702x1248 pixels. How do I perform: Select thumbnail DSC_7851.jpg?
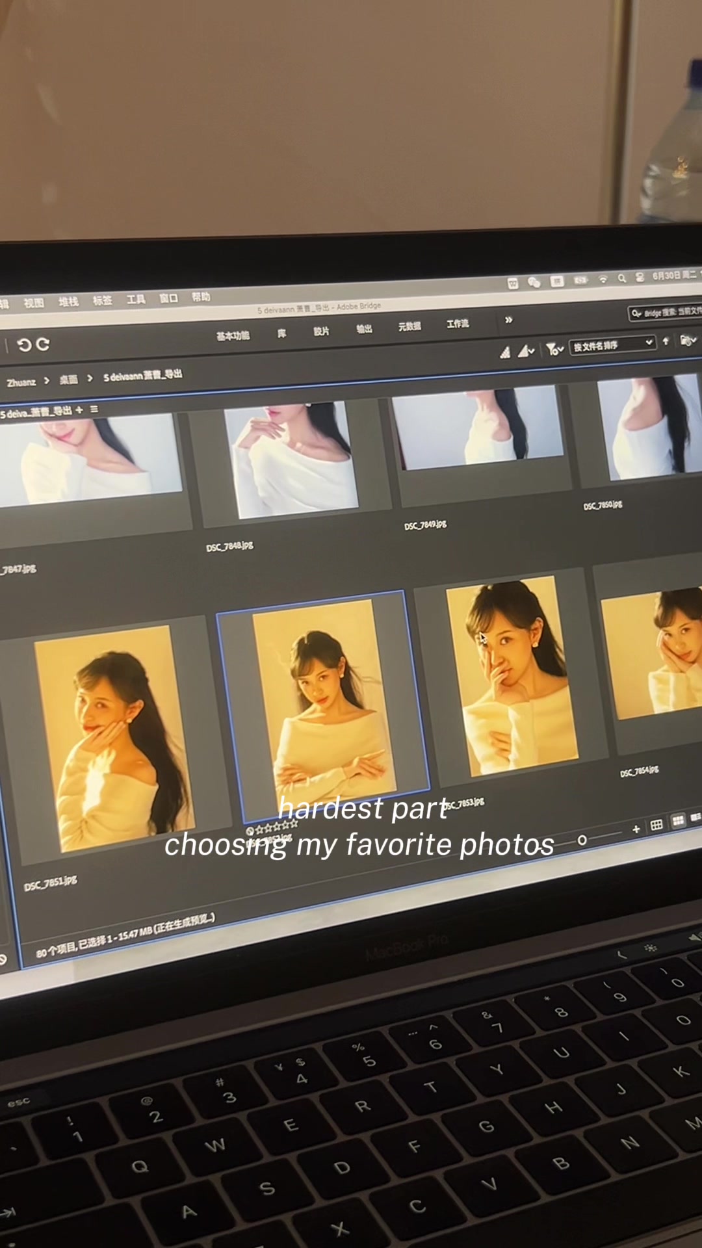coord(114,739)
